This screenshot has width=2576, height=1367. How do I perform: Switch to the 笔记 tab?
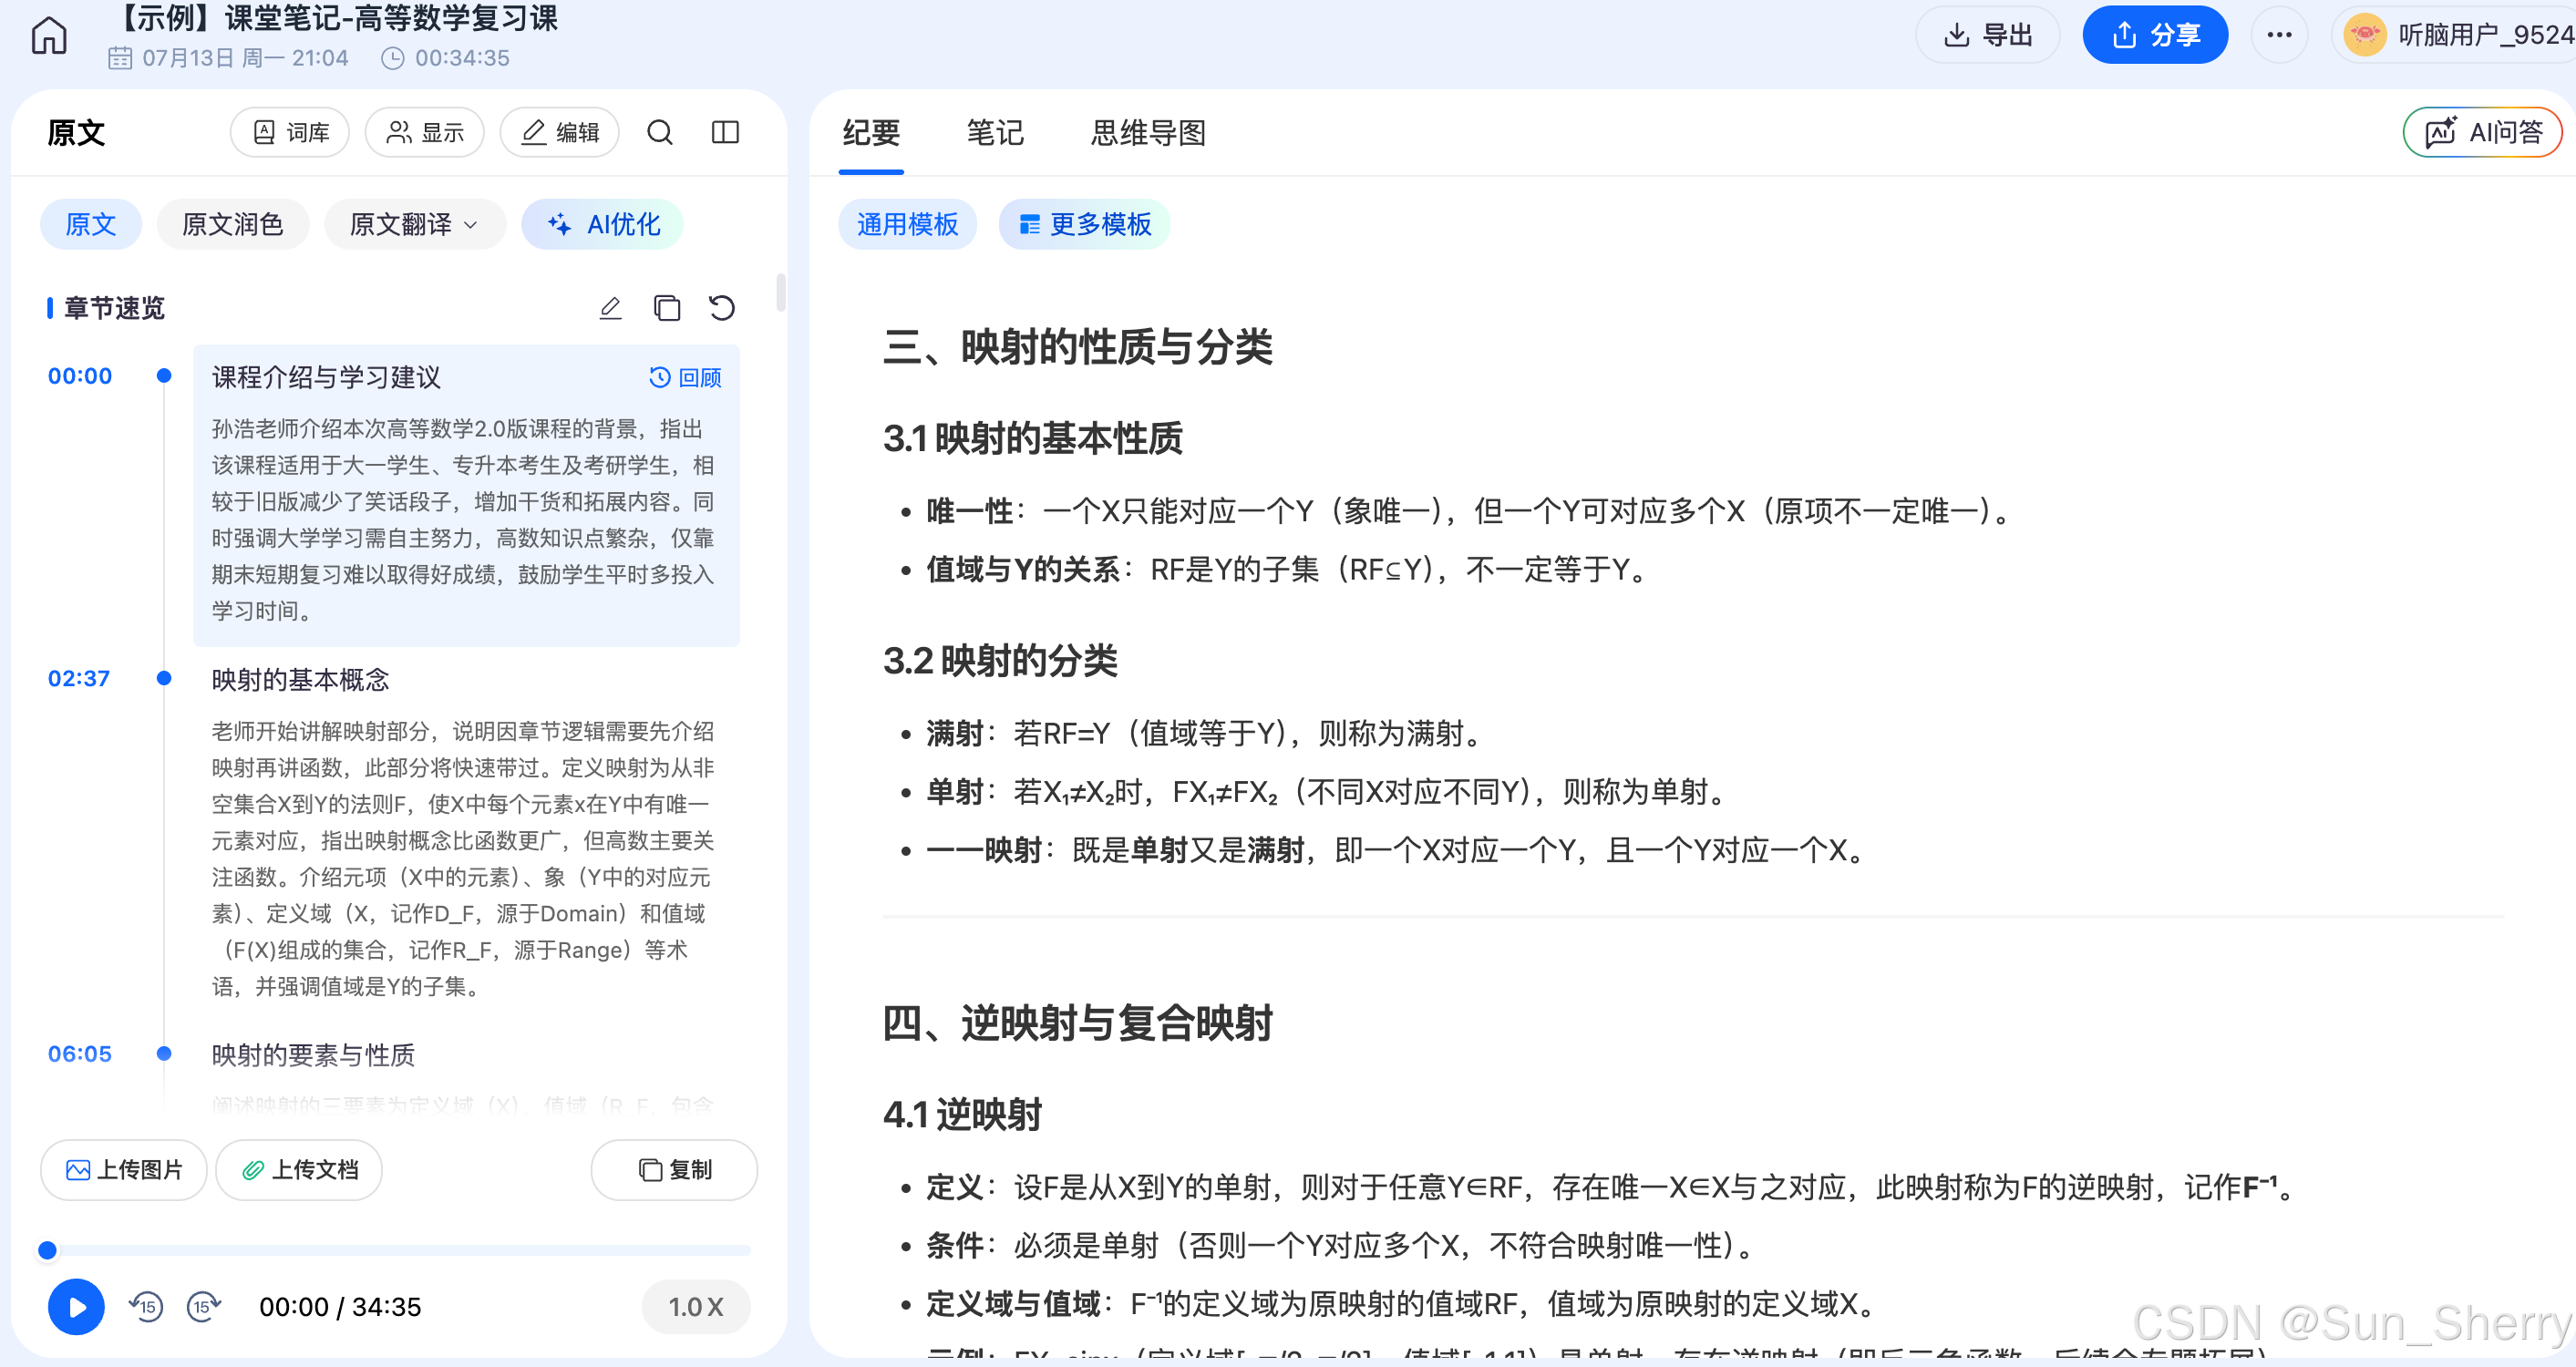(995, 132)
